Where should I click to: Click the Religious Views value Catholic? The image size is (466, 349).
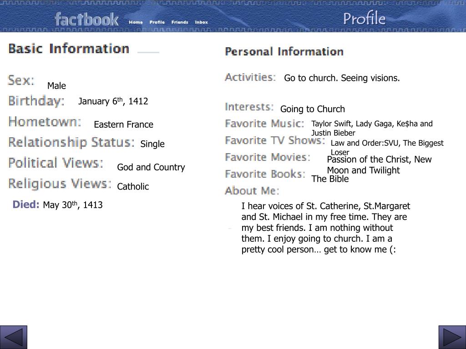[133, 186]
